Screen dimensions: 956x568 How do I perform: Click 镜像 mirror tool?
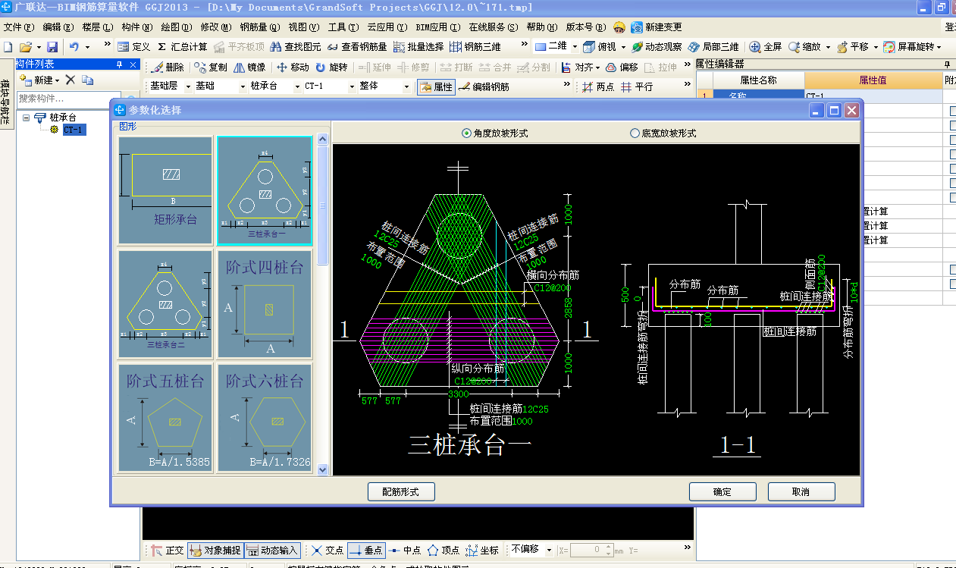coord(249,67)
